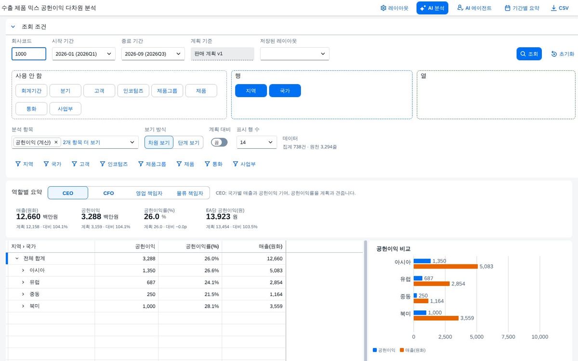Open the 표시 행 수 dropdown
The image size is (578, 361).
click(x=256, y=142)
